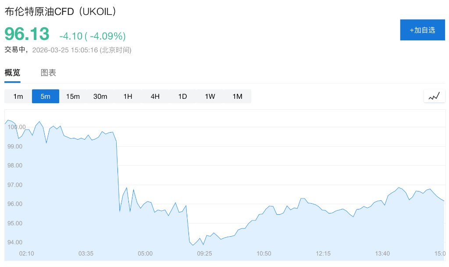This screenshot has width=449, height=267.
Task: Click the 布伦特原油CFD (UKOIL) title
Action: pos(61,12)
